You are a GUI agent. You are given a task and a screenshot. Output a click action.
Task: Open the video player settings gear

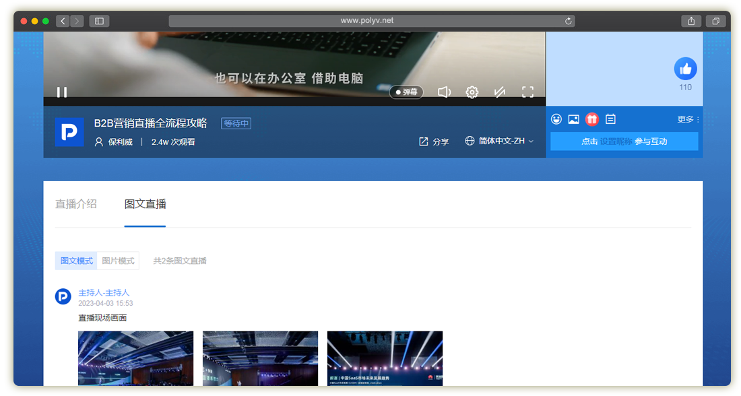[x=472, y=92]
